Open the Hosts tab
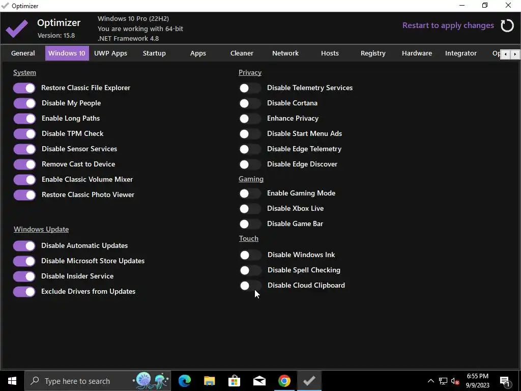This screenshot has height=391, width=521. (330, 53)
